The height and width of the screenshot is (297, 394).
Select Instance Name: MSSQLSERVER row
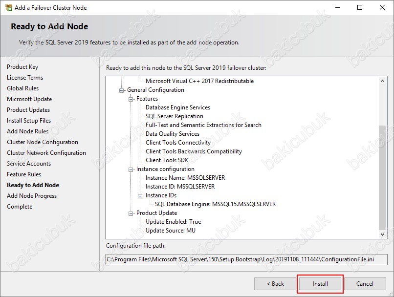point(185,178)
